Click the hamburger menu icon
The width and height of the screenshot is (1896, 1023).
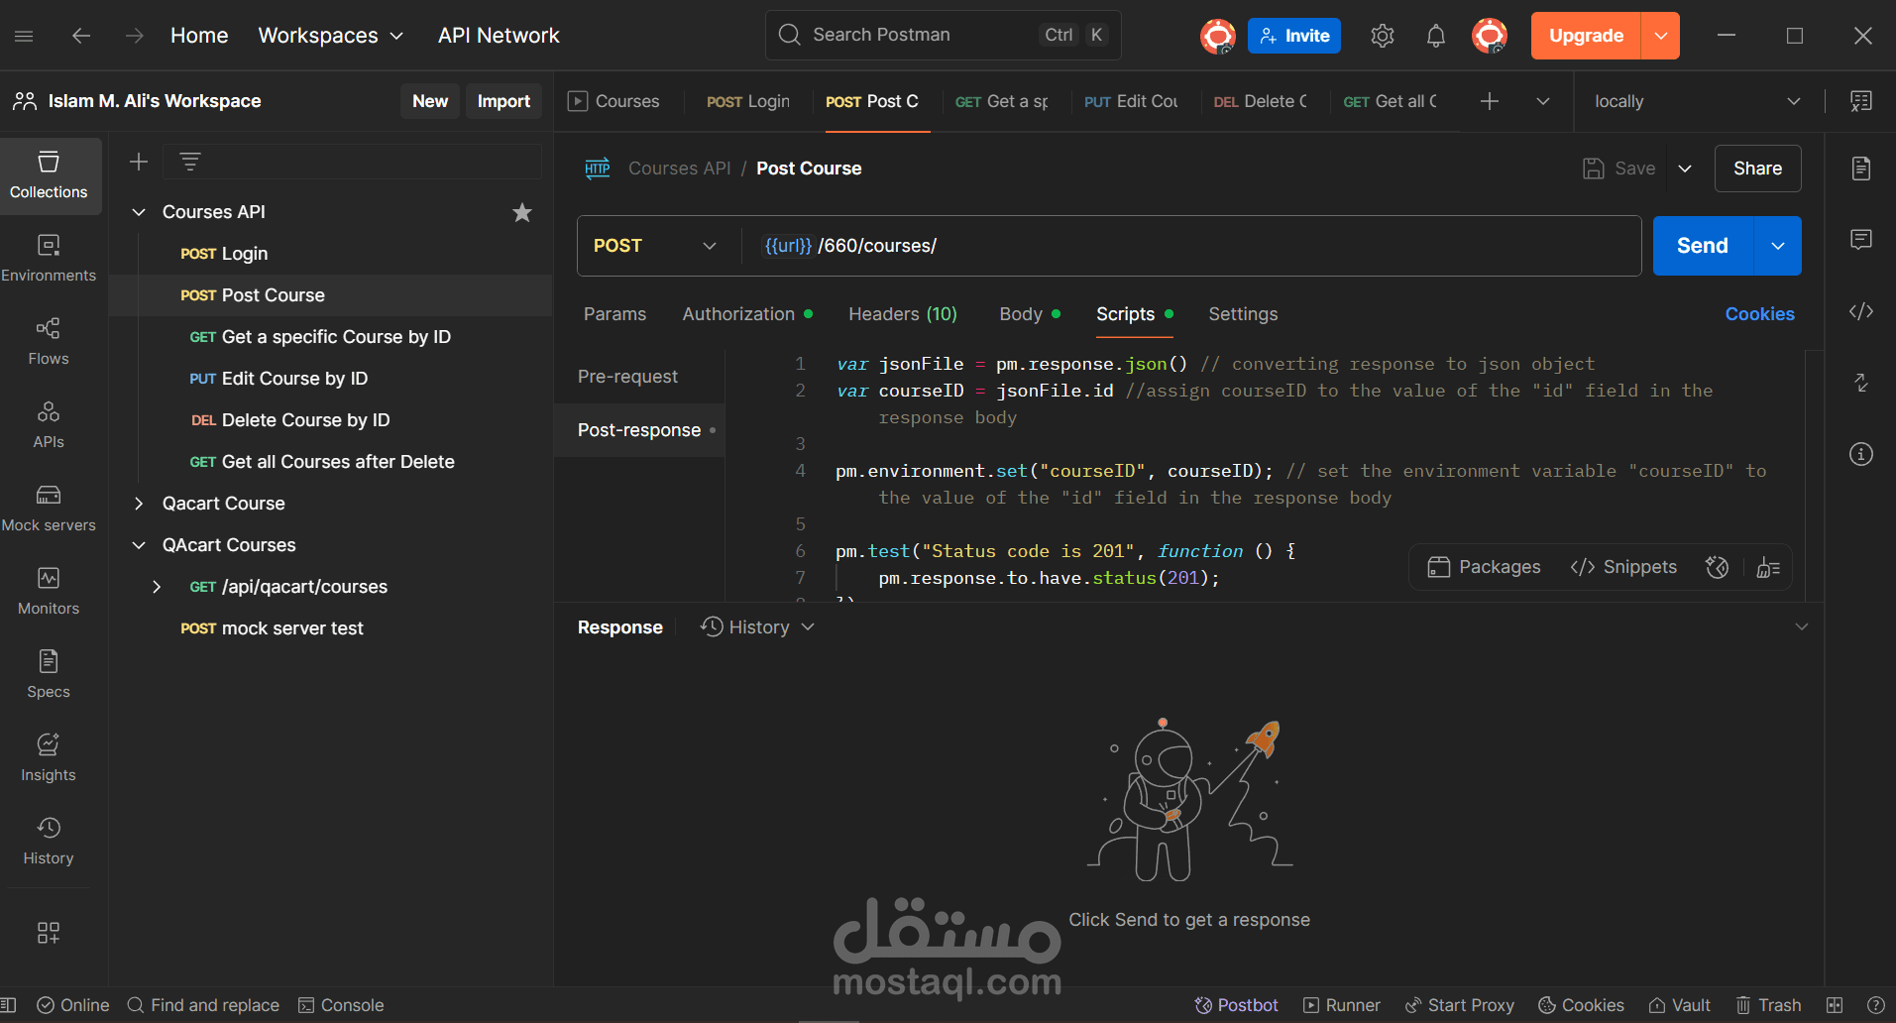pos(25,36)
